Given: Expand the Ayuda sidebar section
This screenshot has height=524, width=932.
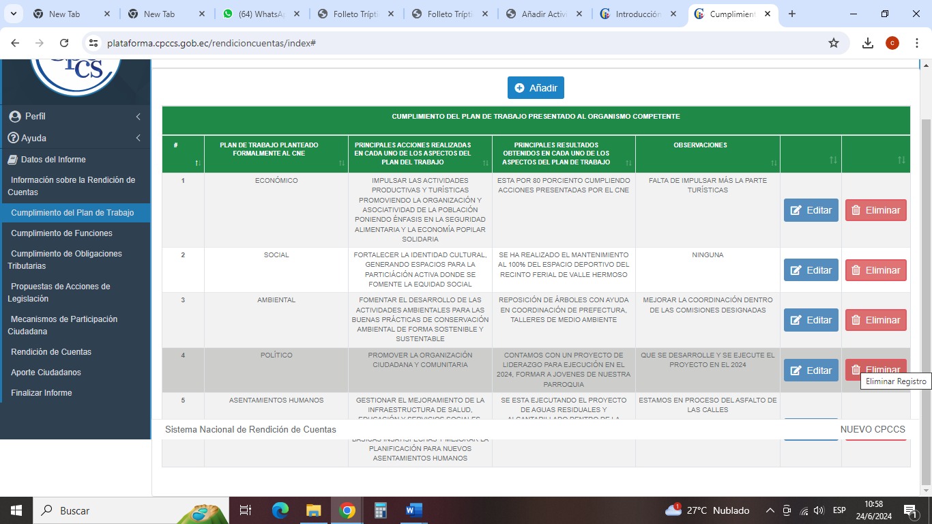Looking at the screenshot, I should coord(75,138).
